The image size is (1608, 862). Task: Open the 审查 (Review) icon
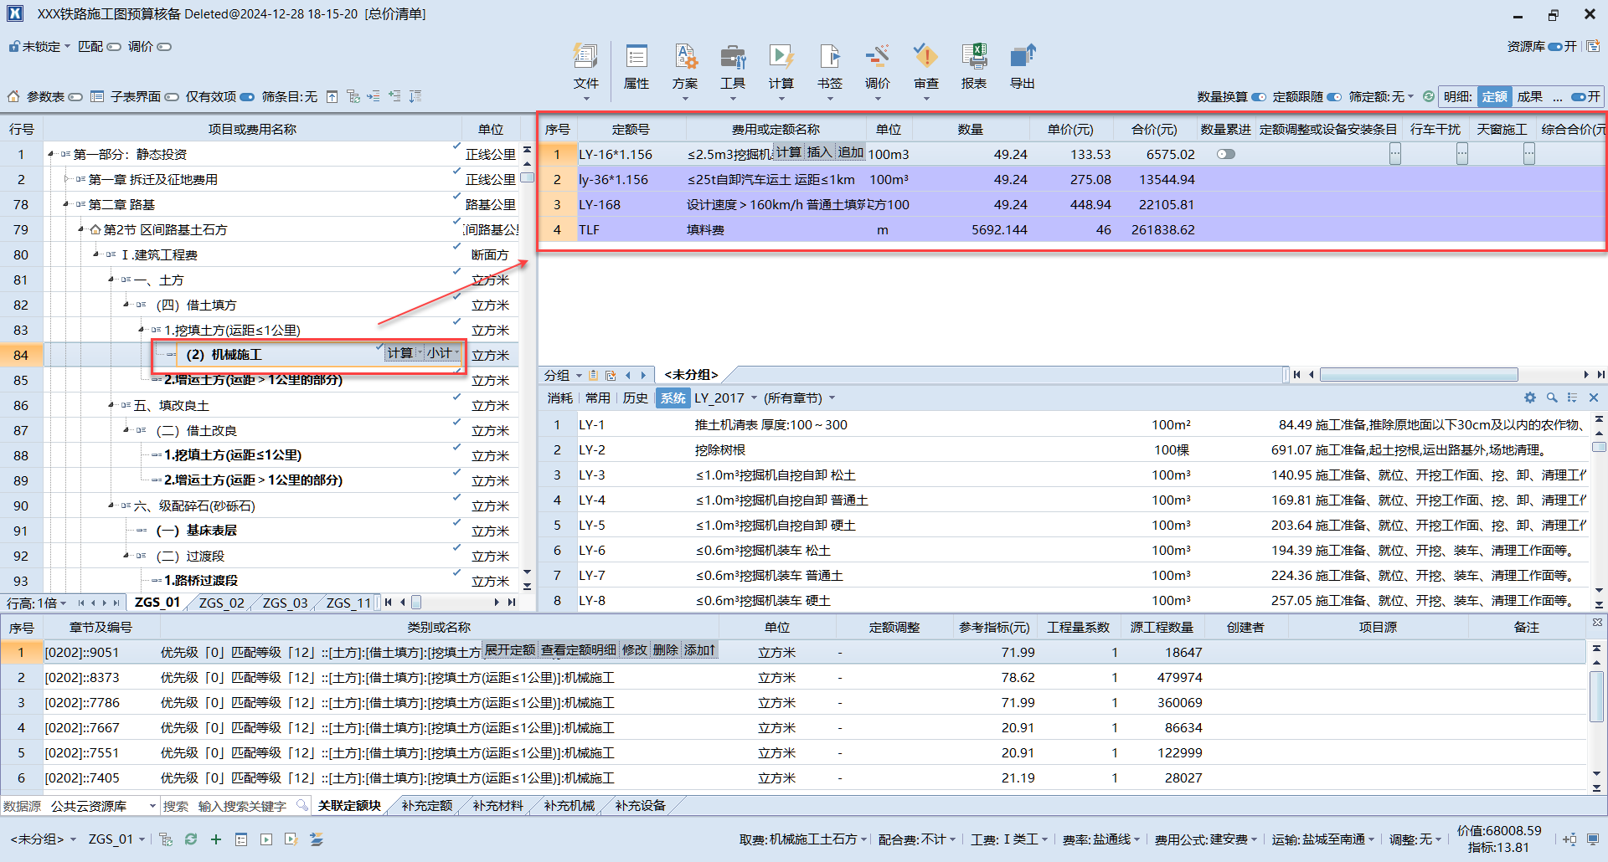coord(925,67)
